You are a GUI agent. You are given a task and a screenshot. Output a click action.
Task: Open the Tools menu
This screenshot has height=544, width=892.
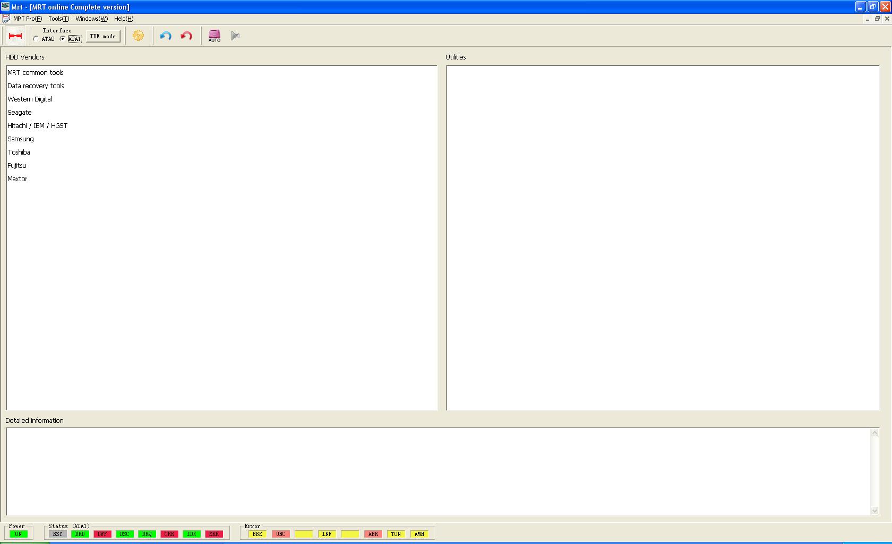pos(59,19)
